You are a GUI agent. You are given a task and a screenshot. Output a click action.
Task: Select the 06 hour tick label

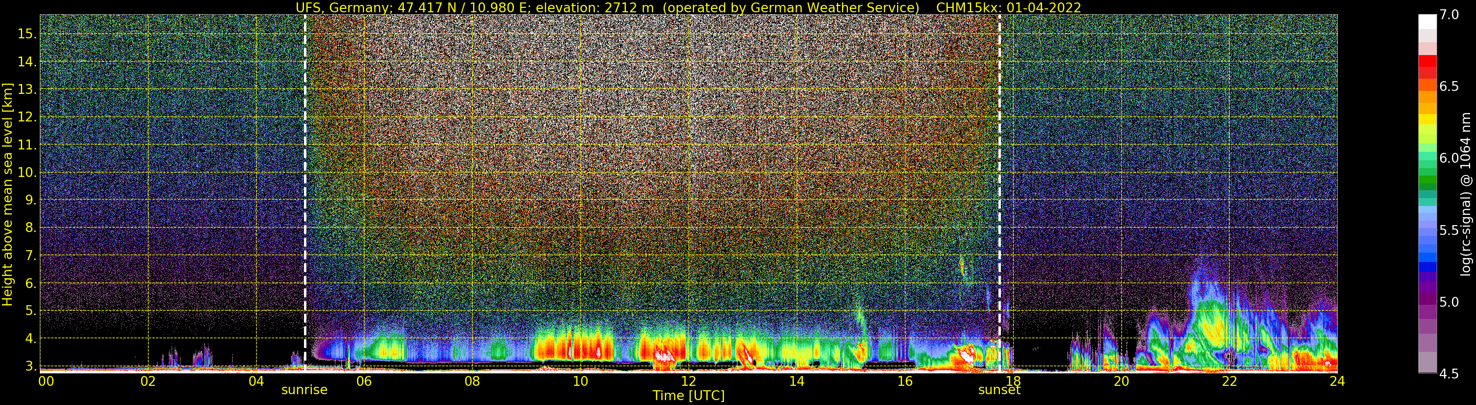[x=364, y=381]
